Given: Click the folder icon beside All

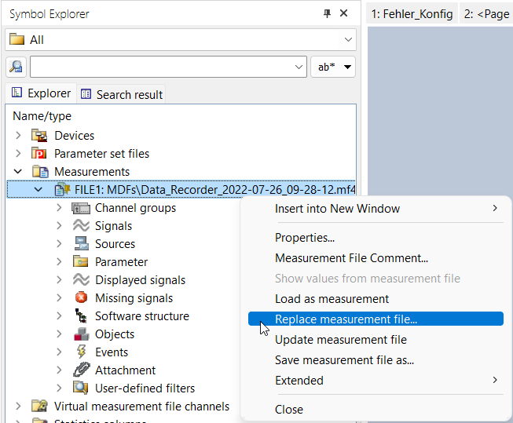Looking at the screenshot, I should point(17,39).
